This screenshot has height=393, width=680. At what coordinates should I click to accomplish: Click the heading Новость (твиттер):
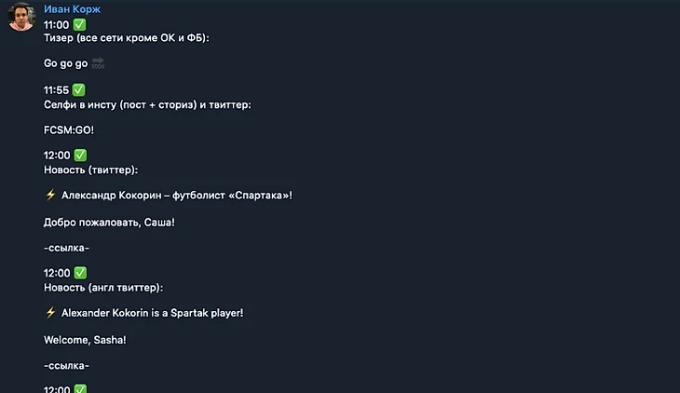90,170
